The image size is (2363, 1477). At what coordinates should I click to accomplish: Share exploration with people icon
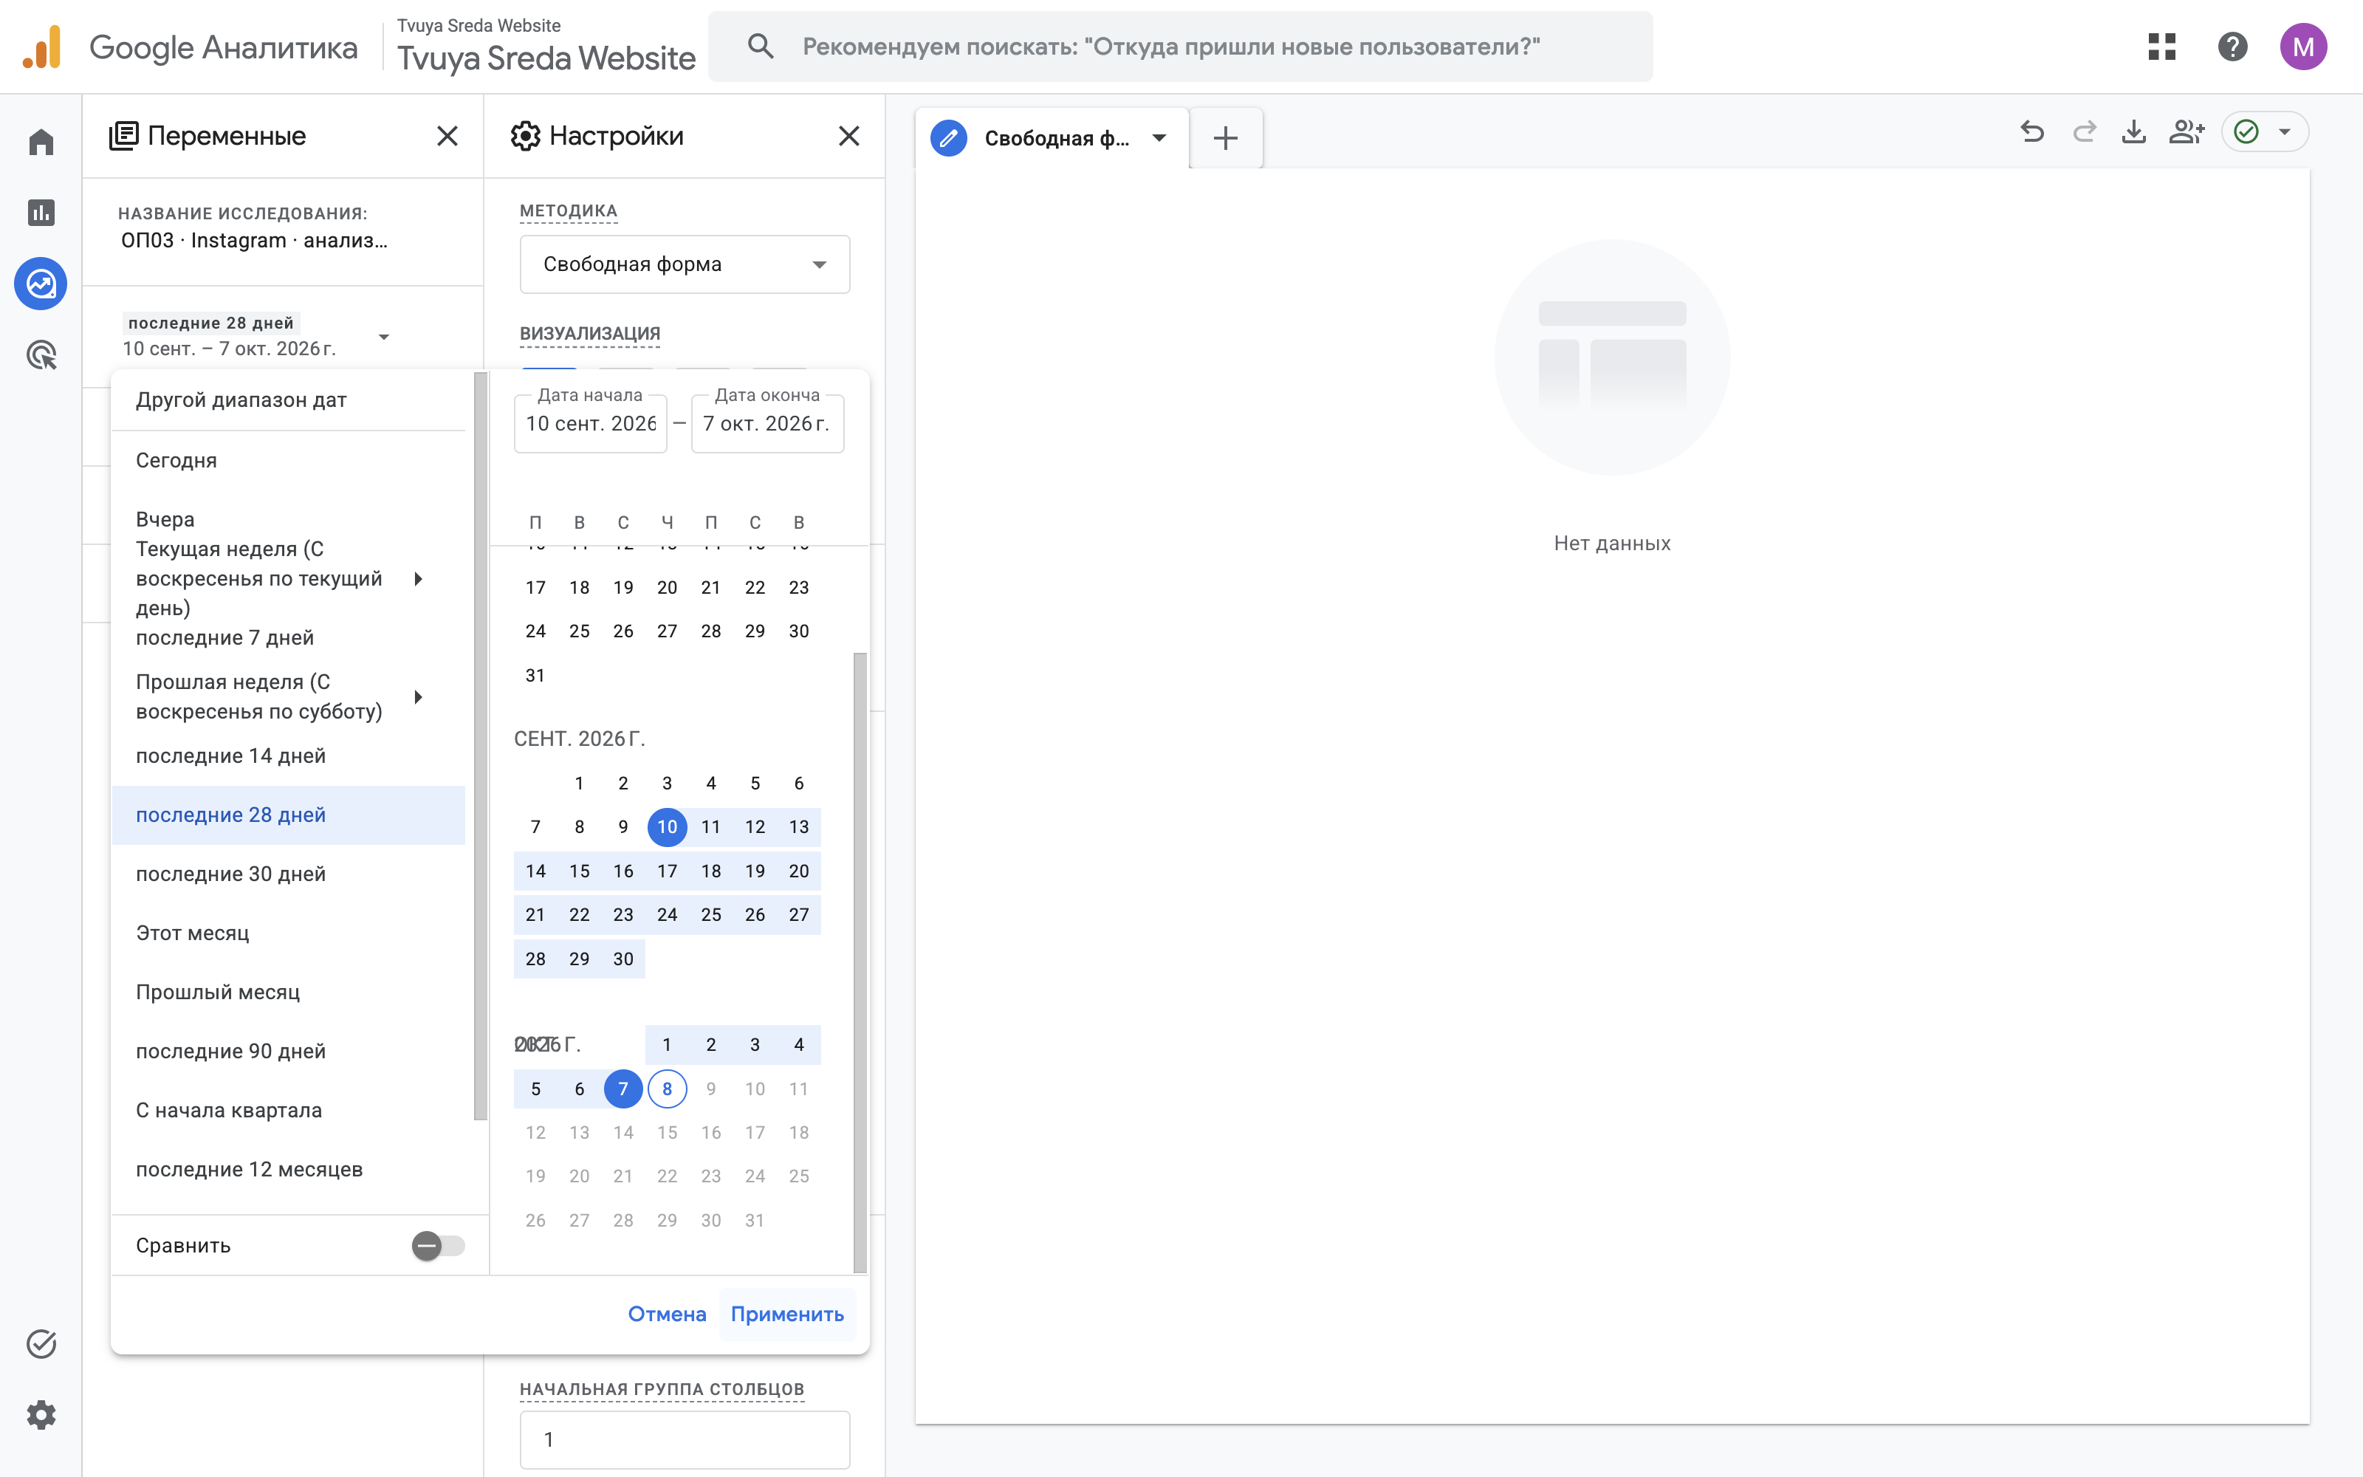(x=2187, y=132)
